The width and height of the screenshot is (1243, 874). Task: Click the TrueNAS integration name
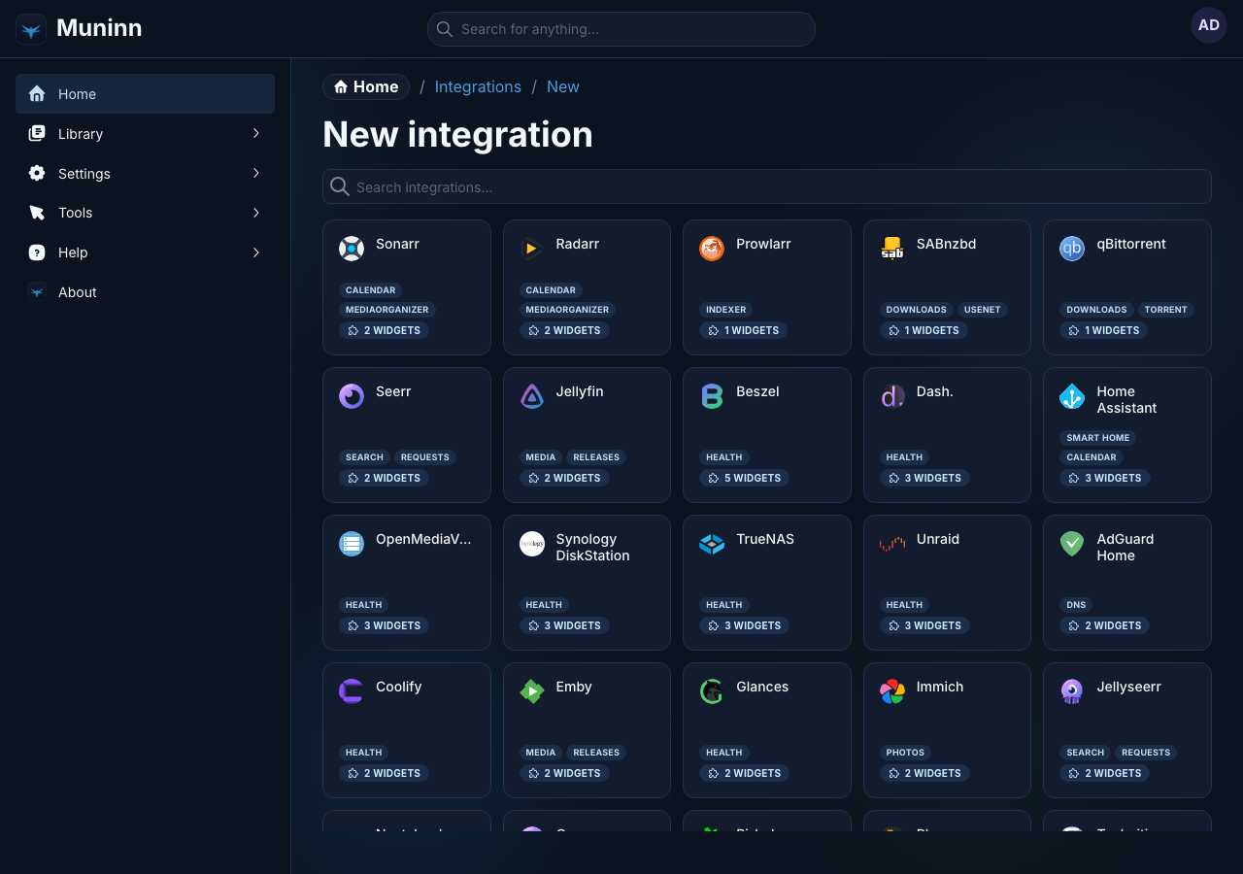click(765, 539)
